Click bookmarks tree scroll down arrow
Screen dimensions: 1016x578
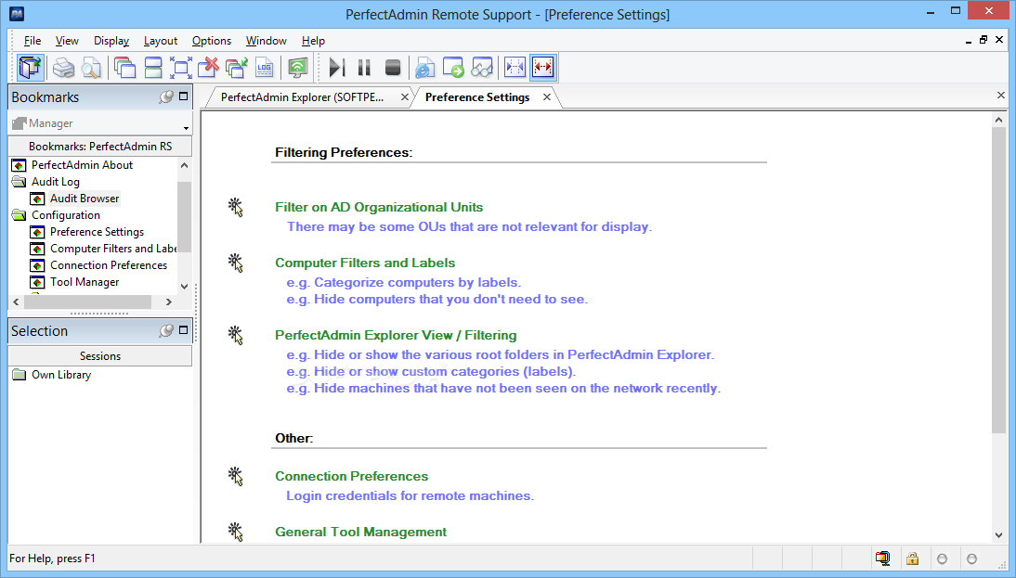click(x=184, y=286)
